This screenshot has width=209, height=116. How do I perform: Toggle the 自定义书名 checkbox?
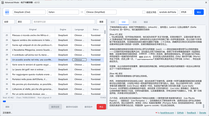click(x=144, y=12)
